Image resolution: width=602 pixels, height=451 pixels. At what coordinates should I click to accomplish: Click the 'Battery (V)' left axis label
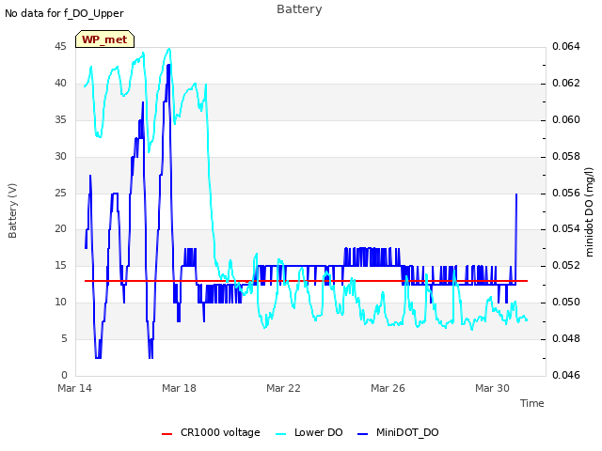[12, 210]
